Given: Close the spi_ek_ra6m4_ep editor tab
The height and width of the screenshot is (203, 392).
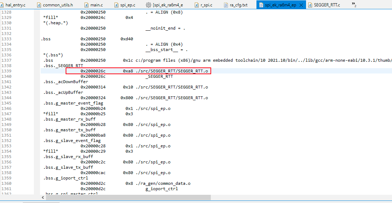Looking at the screenshot, I should (x=301, y=5).
